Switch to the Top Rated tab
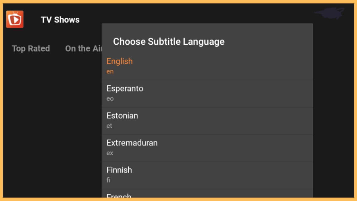Screen dimensions: 357x201 click(31, 48)
